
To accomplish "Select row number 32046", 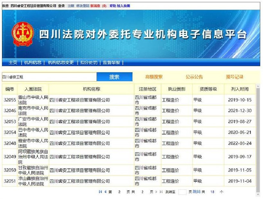I will click(x=10, y=111).
